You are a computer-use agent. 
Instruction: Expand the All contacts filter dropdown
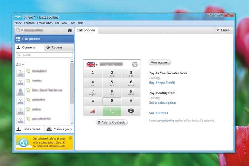click(20, 64)
